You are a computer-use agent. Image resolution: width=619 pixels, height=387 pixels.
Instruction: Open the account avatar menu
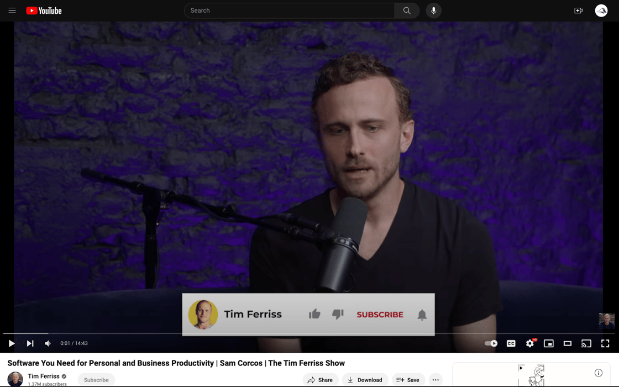click(x=601, y=11)
